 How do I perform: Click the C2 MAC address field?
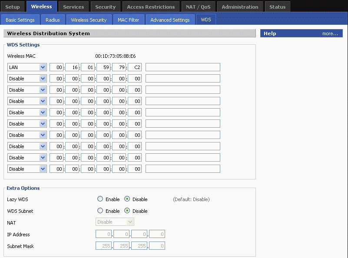click(x=135, y=67)
